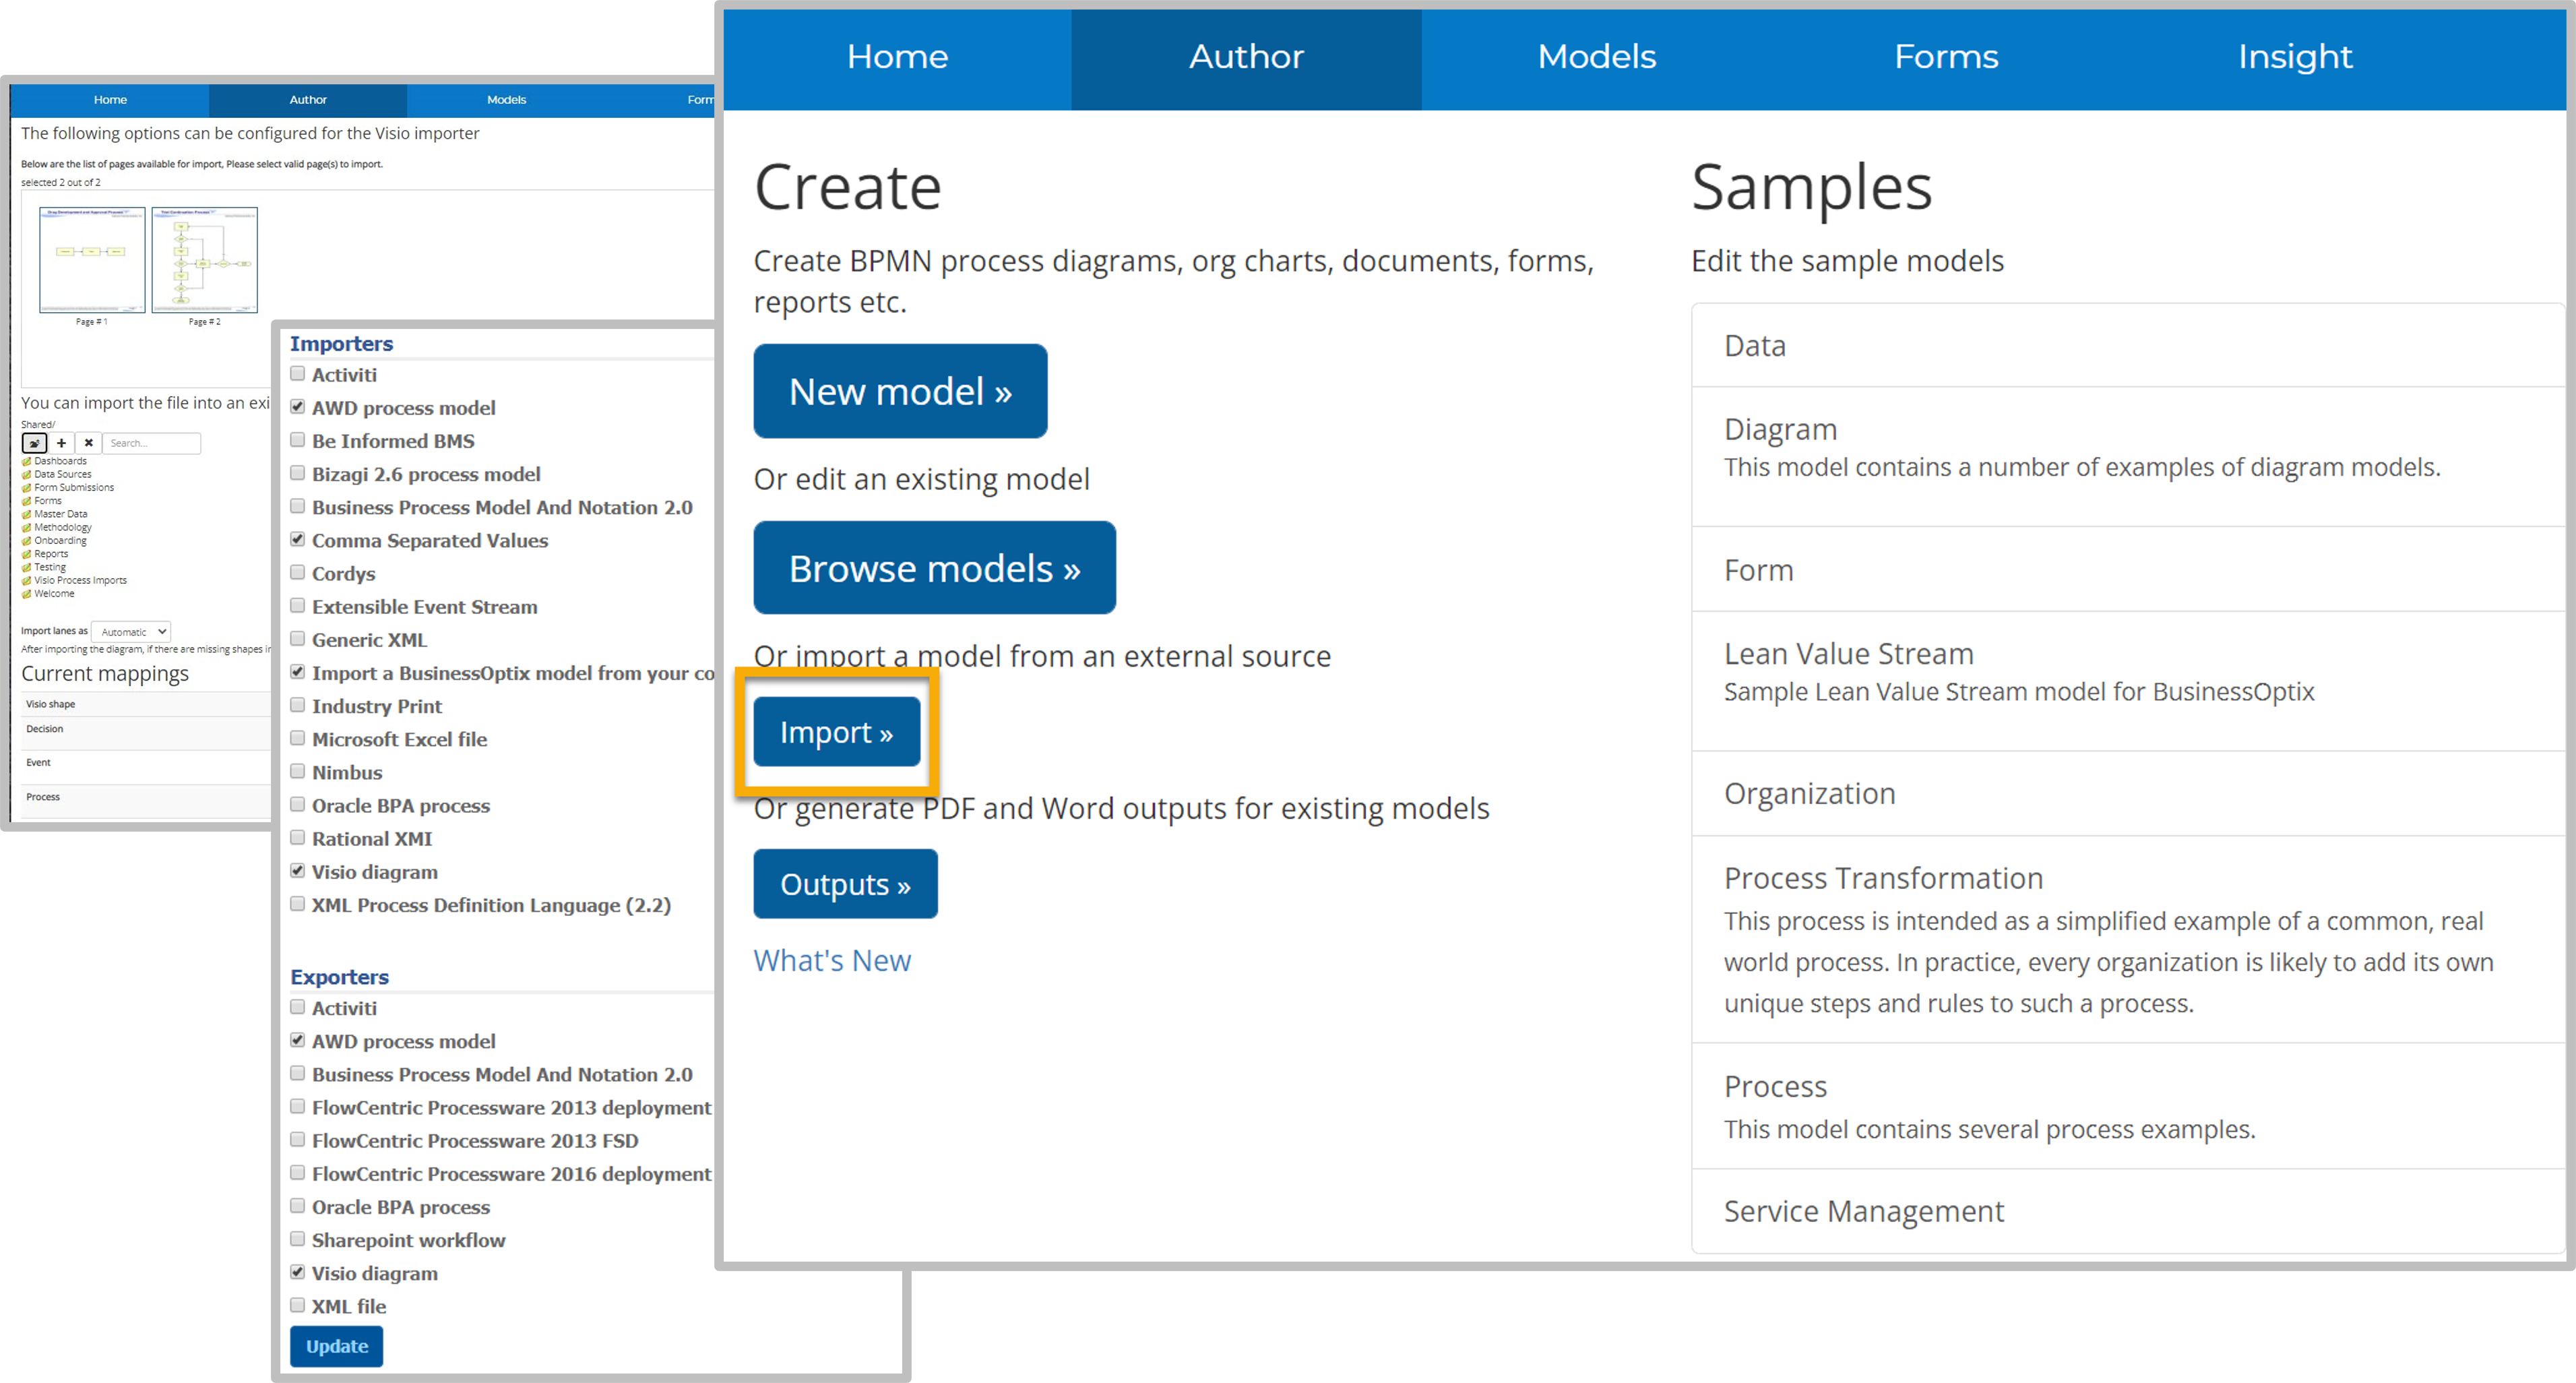Click the folder-up icon button under Shared/
The image size is (2576, 1383).
click(x=34, y=443)
